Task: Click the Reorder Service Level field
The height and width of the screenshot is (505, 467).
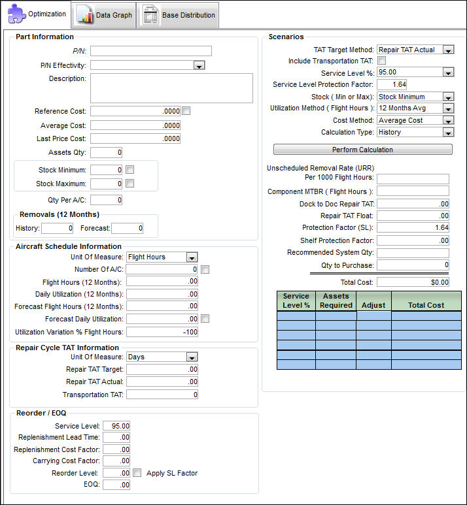Action: [116, 426]
